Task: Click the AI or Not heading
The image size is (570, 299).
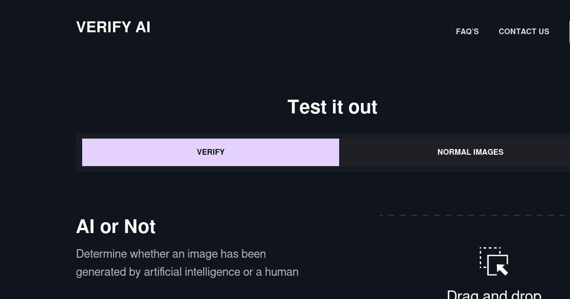Action: pos(116,227)
